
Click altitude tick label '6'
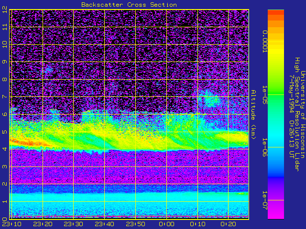tap(5, 114)
